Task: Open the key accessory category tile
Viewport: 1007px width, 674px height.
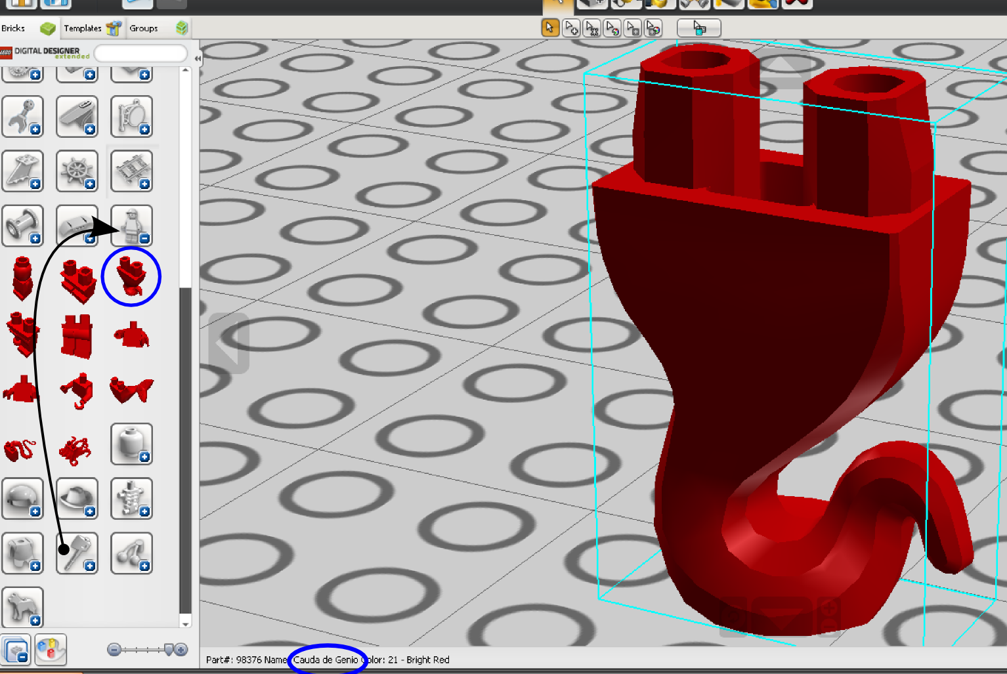Action: (77, 553)
